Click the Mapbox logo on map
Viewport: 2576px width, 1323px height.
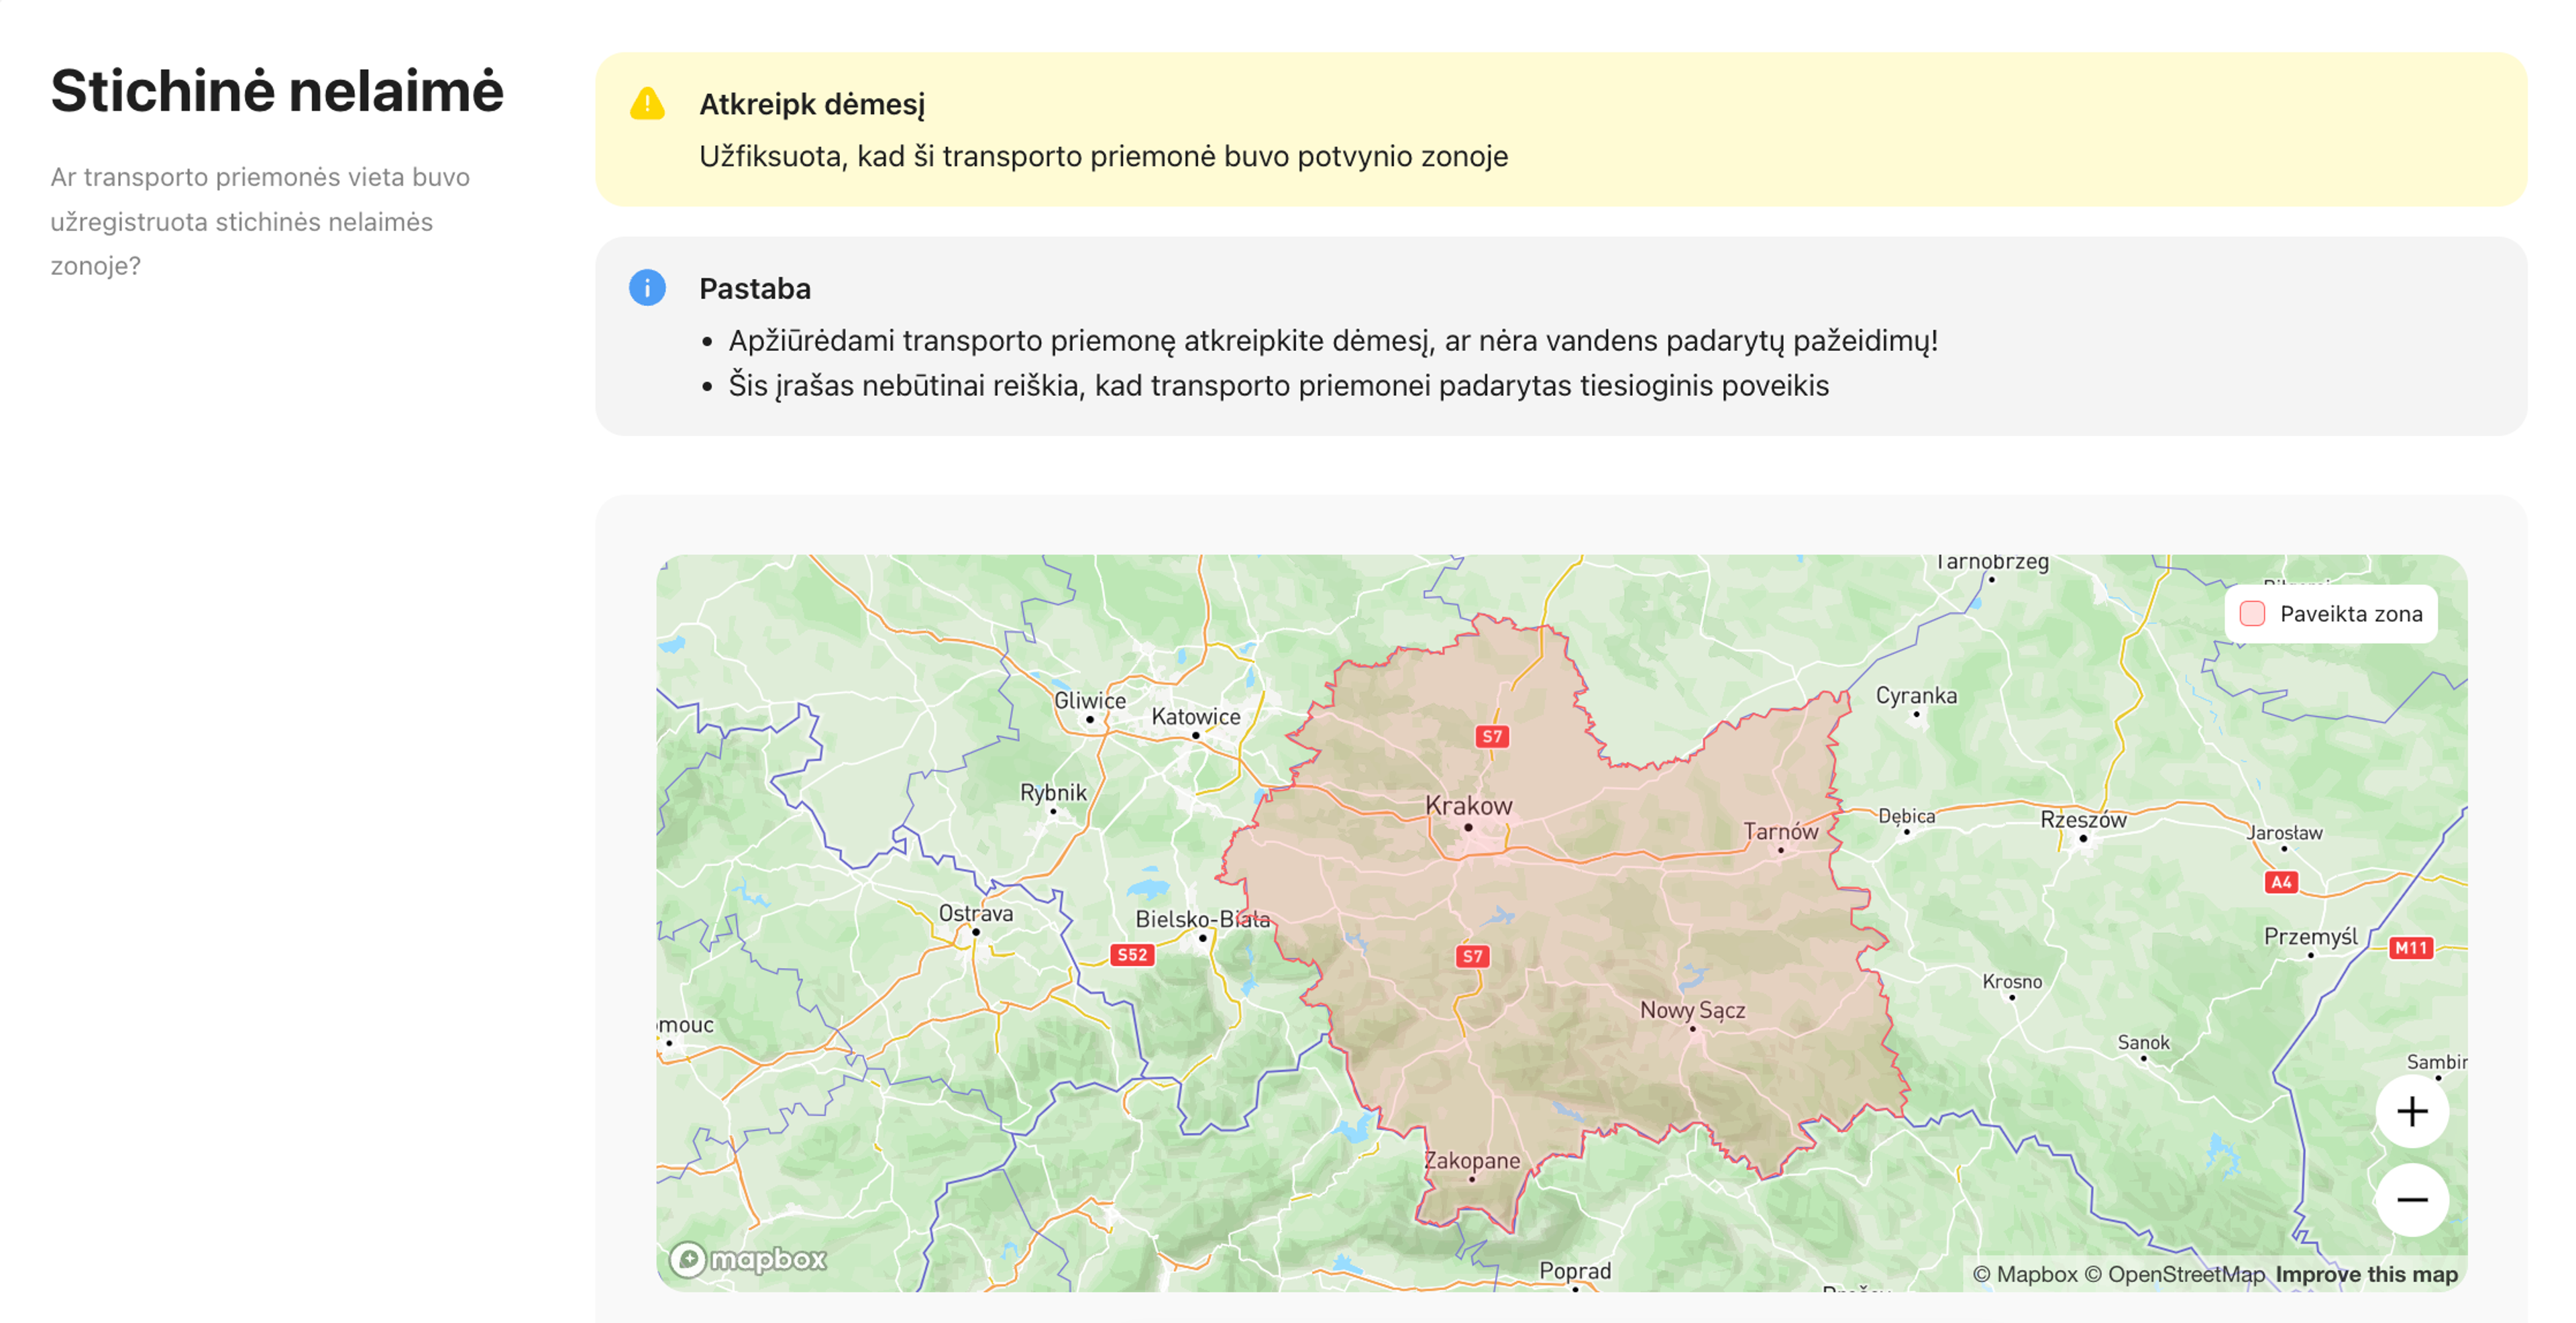(749, 1258)
